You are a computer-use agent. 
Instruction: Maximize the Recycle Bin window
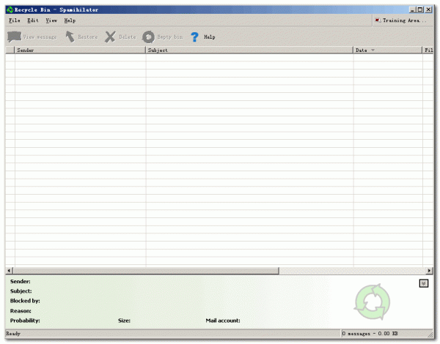pos(419,10)
